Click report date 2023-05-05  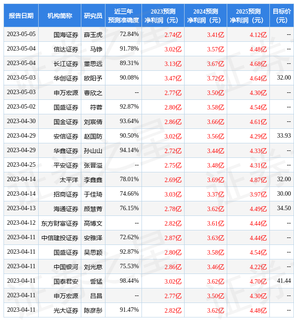coord(21,34)
